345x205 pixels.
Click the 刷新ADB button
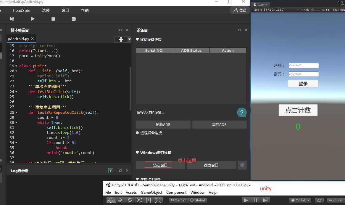pos(163,125)
